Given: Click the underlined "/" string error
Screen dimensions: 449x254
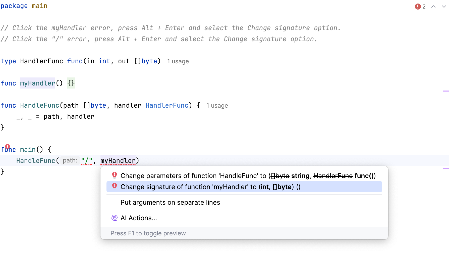Looking at the screenshot, I should tap(87, 161).
